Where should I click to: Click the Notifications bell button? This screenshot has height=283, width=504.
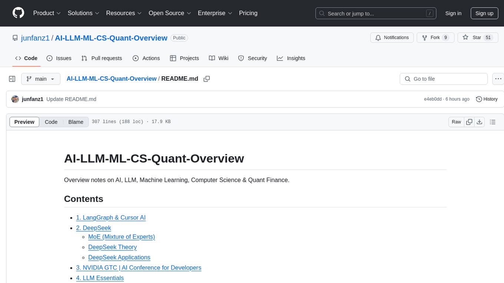tap(392, 37)
